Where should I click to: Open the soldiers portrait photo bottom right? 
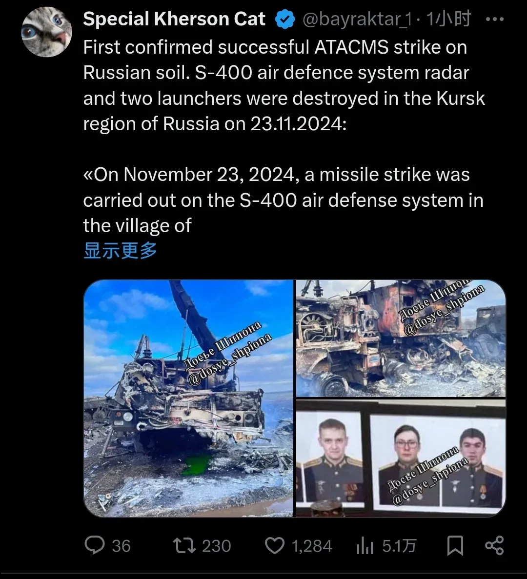(401, 458)
